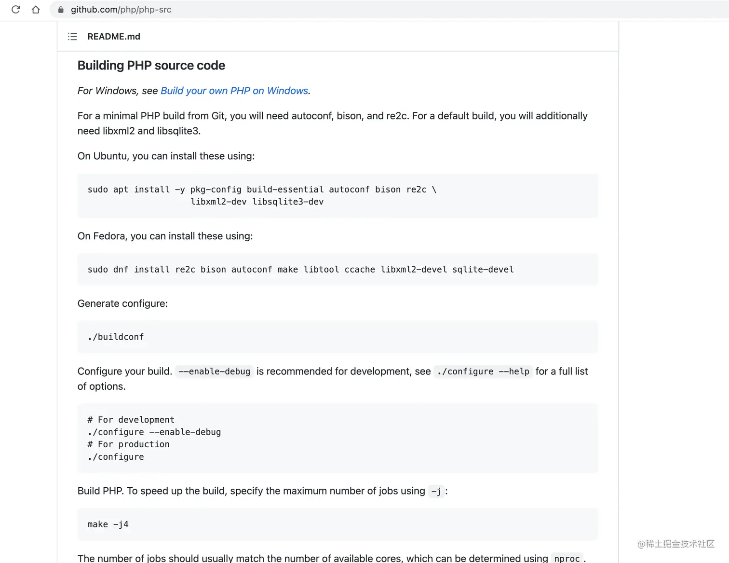Click the browser reload icon
729x563 pixels.
pos(16,10)
